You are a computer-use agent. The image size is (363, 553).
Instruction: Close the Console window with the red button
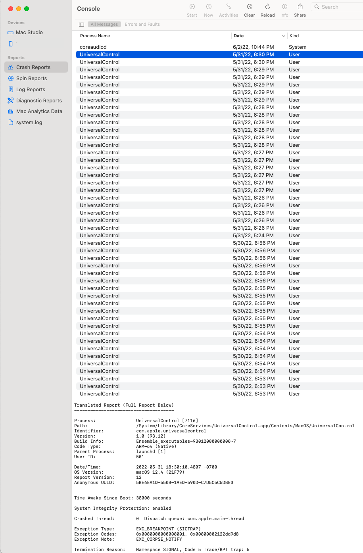coord(11,9)
